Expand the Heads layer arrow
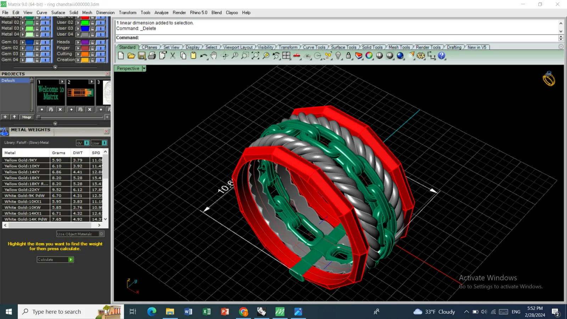The image size is (567, 319). pos(78,42)
